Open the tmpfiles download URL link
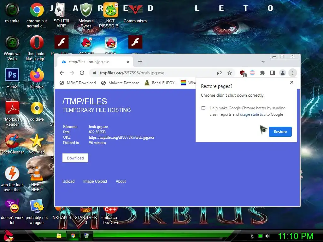 click(x=121, y=137)
